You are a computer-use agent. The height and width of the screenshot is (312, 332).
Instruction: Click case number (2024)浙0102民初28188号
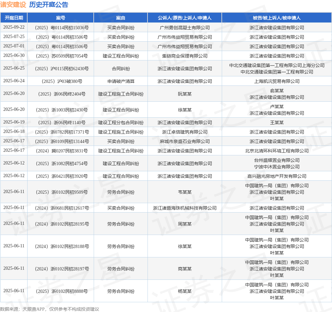tap(62, 246)
